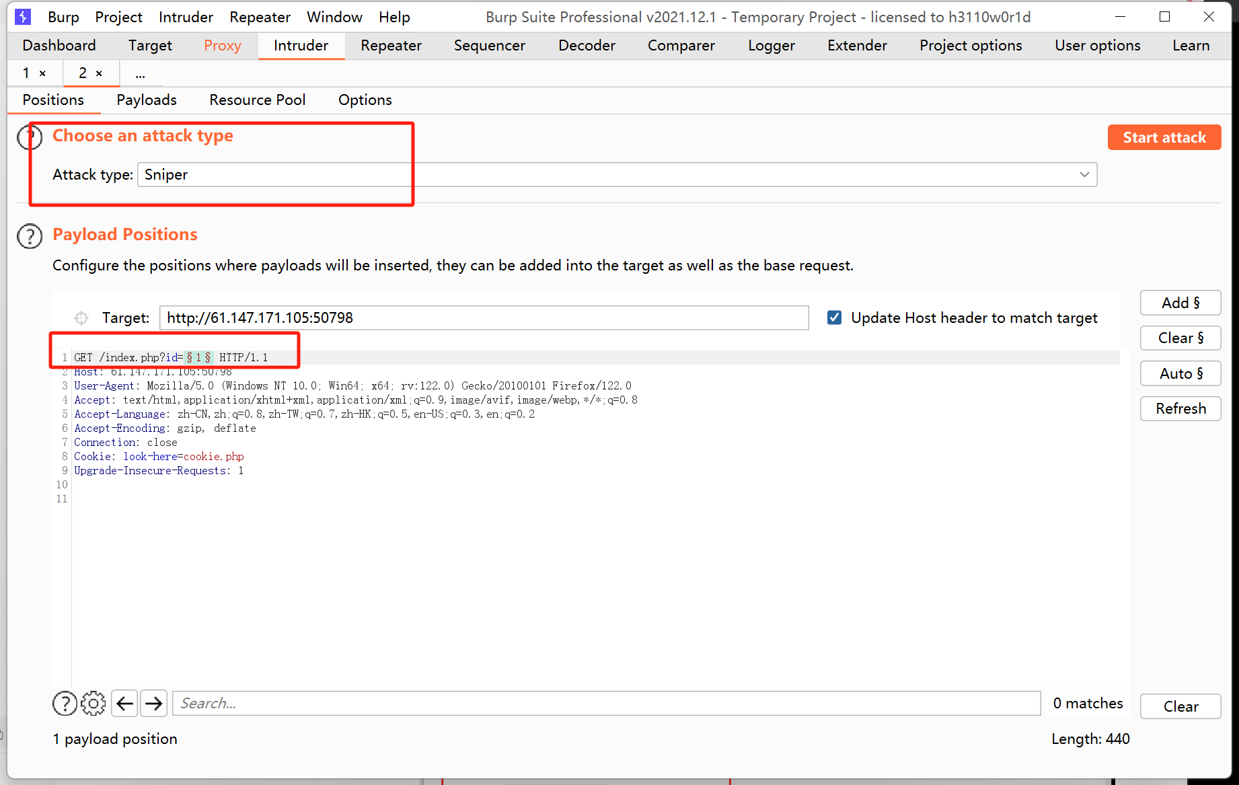
Task: Click the Cookie look-here=cookie.php line
Action: tap(159, 456)
